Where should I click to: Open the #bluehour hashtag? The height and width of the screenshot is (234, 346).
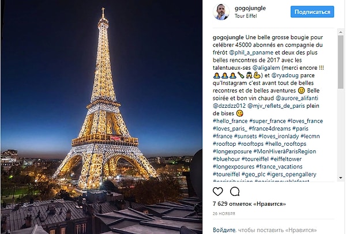tap(226, 159)
